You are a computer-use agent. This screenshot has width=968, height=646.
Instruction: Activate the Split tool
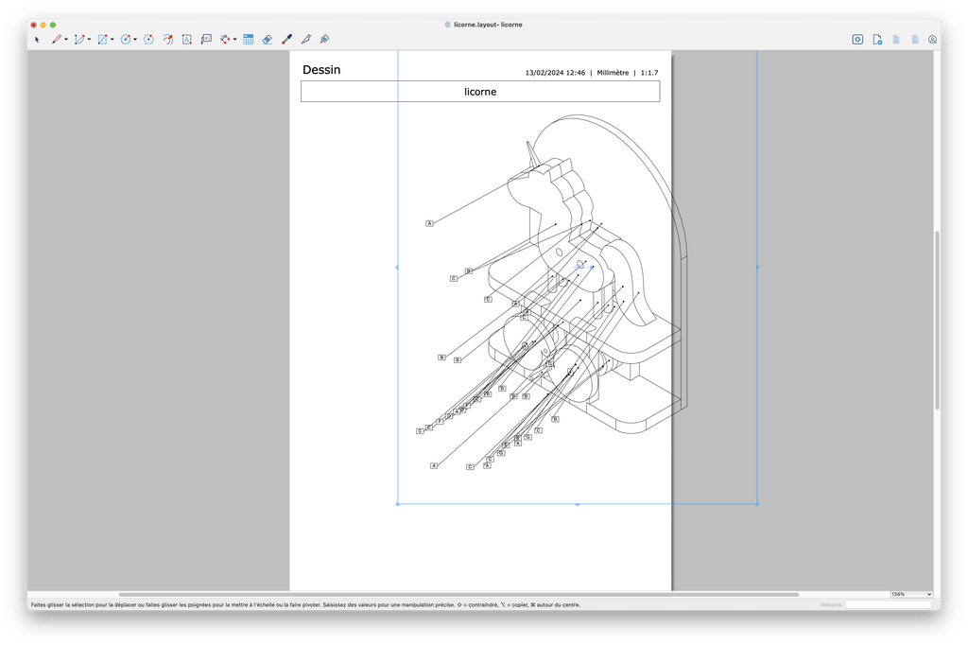click(x=305, y=40)
